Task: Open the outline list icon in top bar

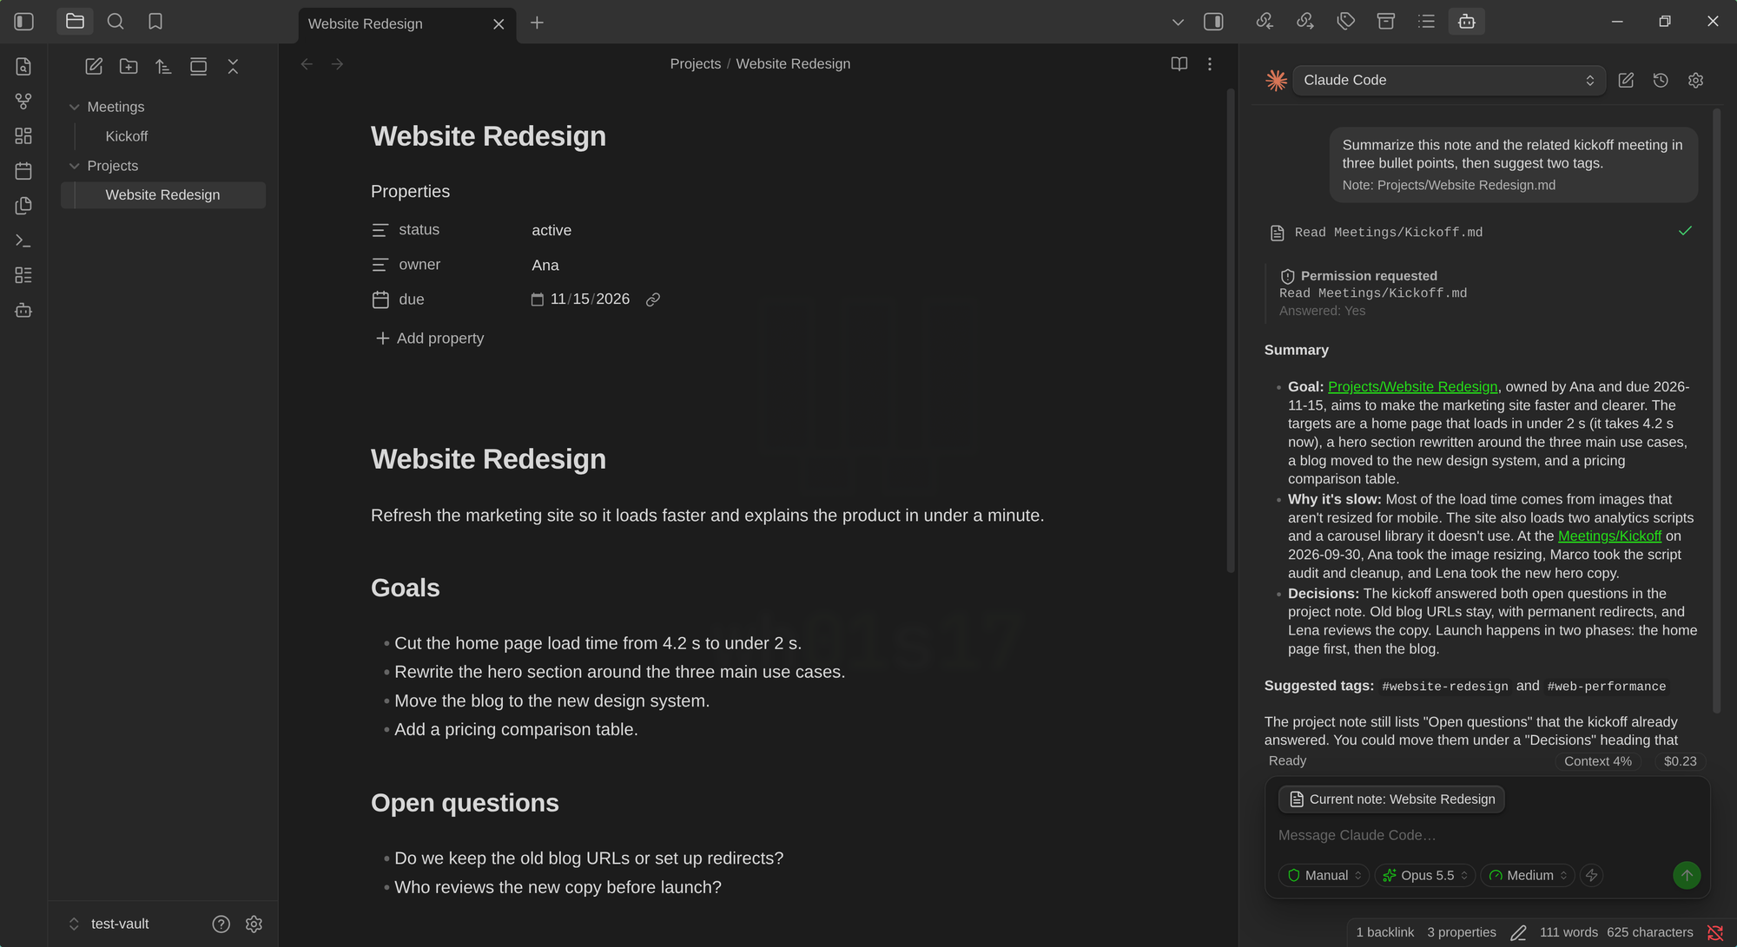Action: point(1426,22)
